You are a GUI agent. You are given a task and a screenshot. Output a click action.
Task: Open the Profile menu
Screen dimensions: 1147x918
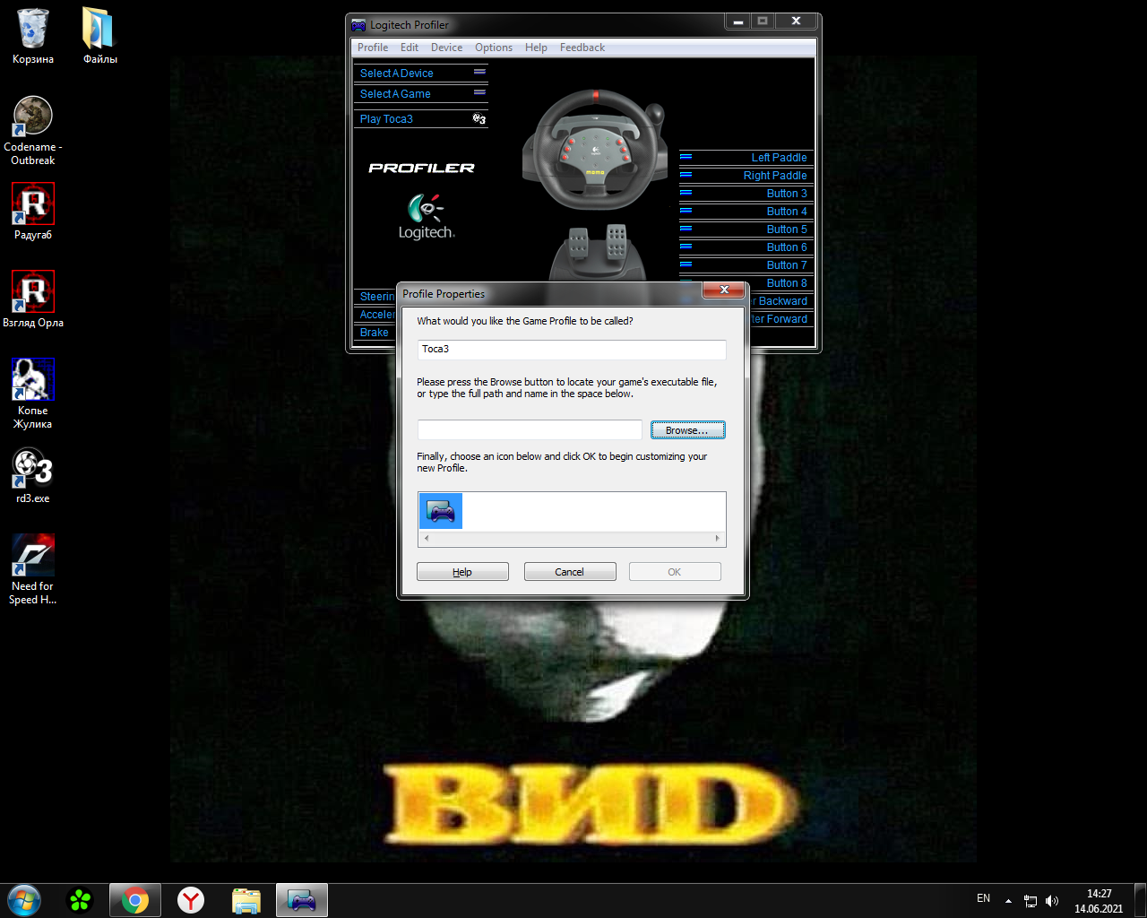click(x=373, y=48)
